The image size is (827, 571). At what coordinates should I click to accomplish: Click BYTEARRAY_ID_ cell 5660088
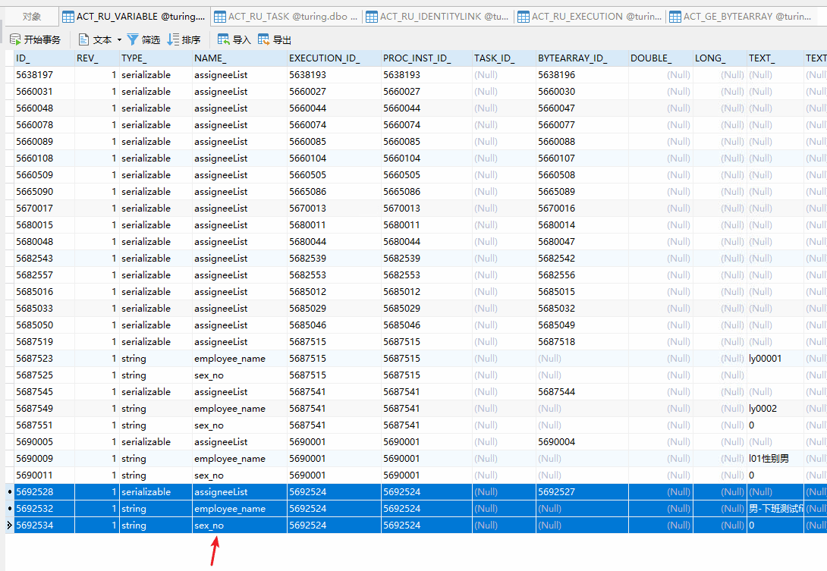point(582,141)
